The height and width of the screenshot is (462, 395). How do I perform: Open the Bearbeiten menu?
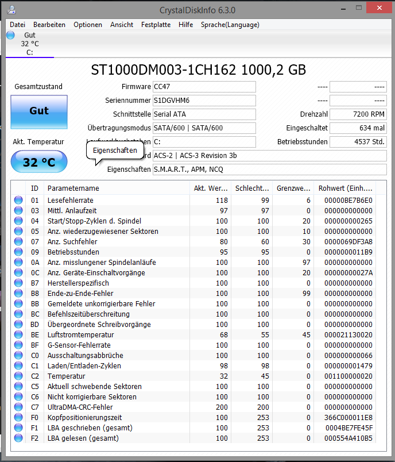point(49,25)
